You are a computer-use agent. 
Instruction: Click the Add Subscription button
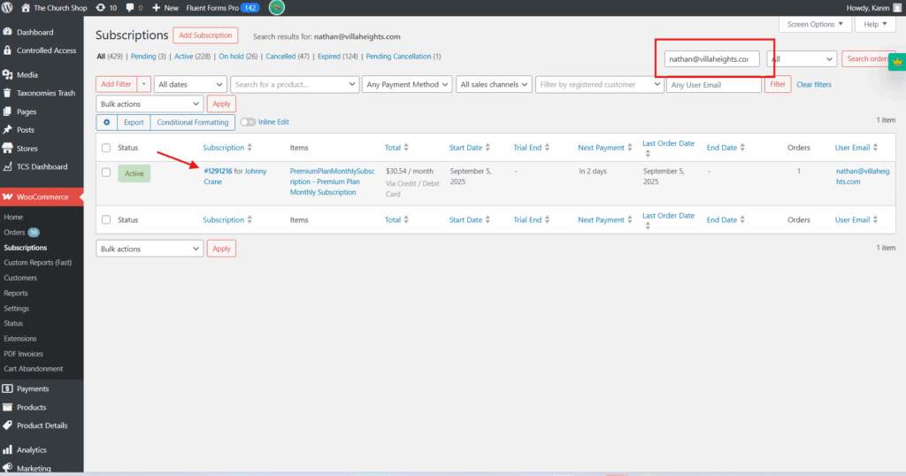click(x=205, y=35)
